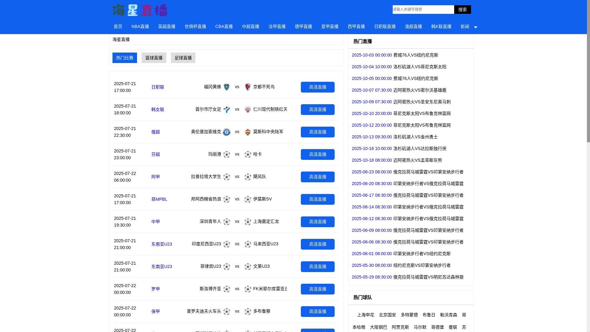This screenshot has width=590, height=332.
Task: Click the soccer ball icon beside 菲律宾U23
Action: (226, 267)
